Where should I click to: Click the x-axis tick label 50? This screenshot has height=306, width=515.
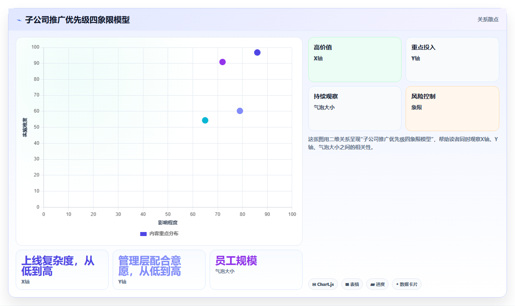tap(168, 214)
